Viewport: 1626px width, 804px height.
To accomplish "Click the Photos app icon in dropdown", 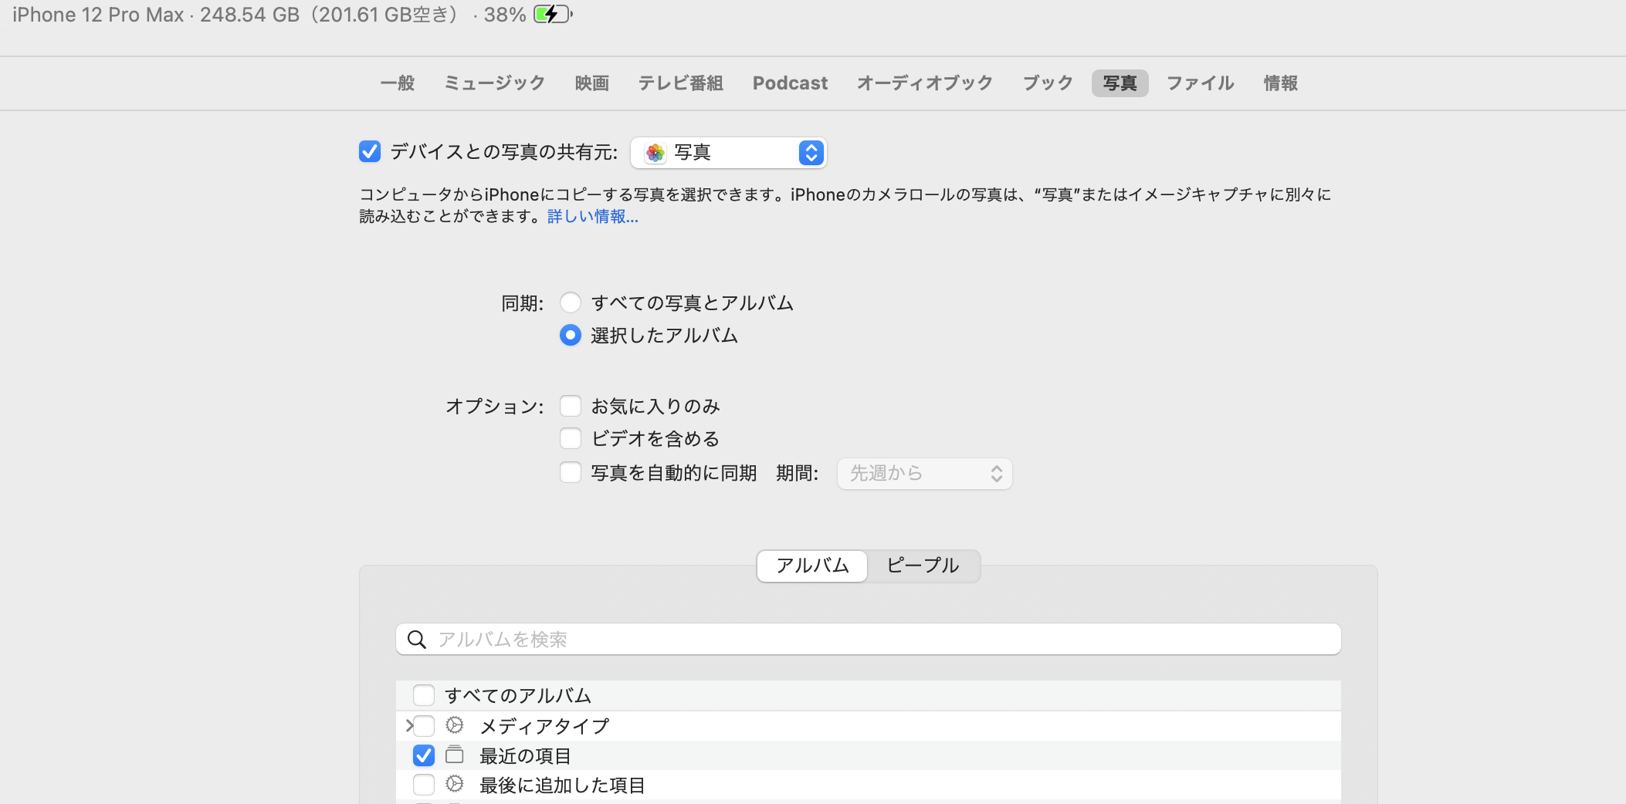I will pos(655,153).
